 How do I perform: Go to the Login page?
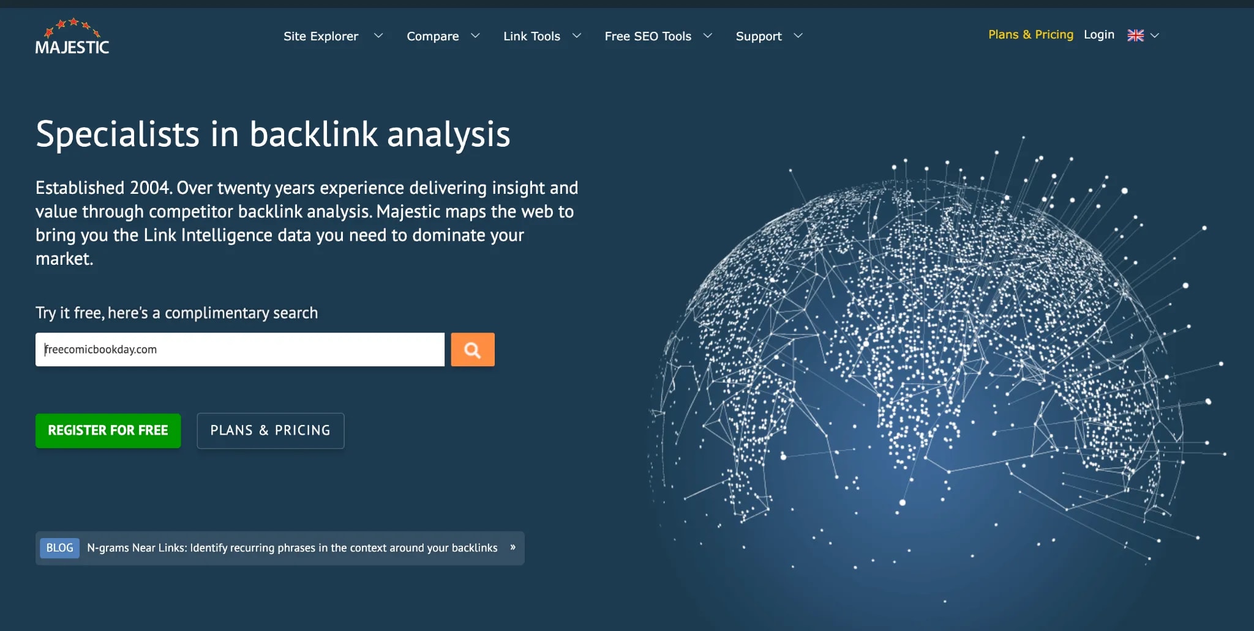pyautogui.click(x=1099, y=35)
